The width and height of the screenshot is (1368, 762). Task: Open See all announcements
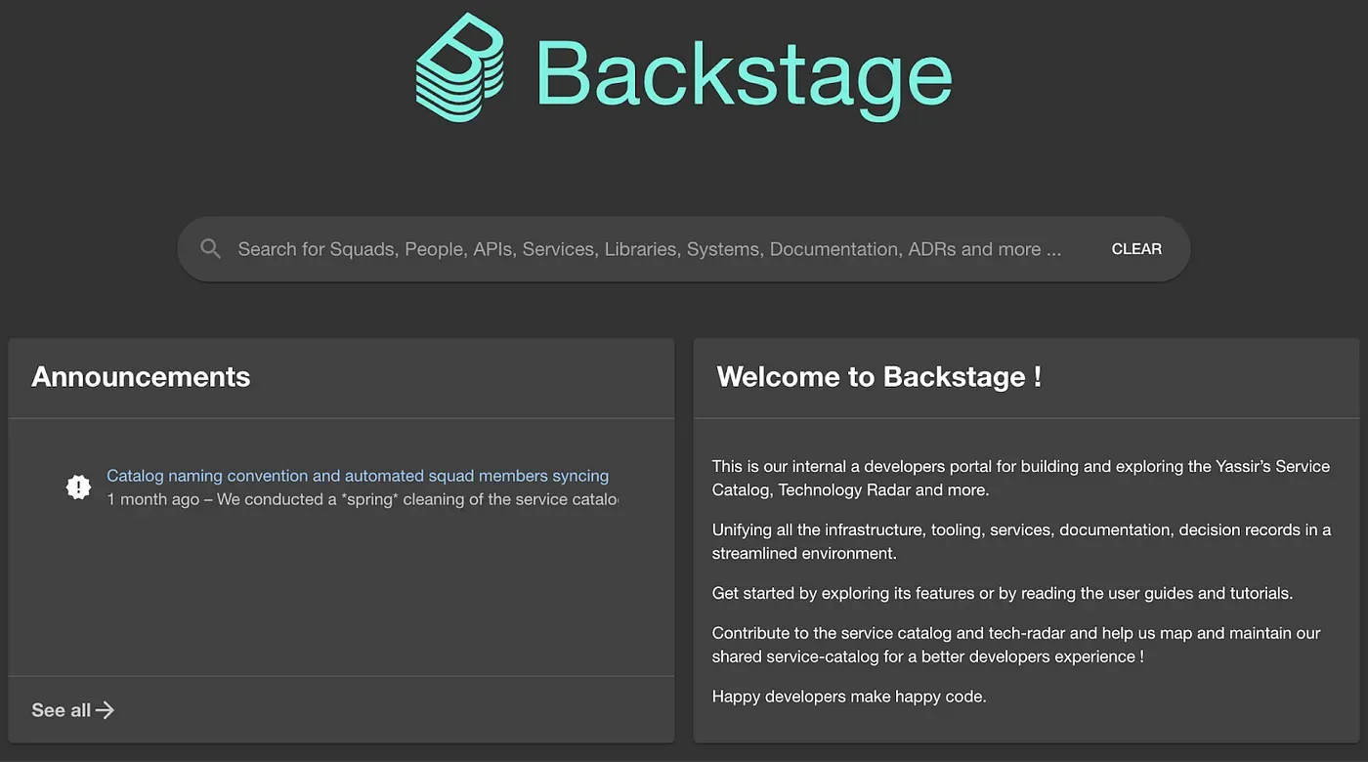[72, 710]
